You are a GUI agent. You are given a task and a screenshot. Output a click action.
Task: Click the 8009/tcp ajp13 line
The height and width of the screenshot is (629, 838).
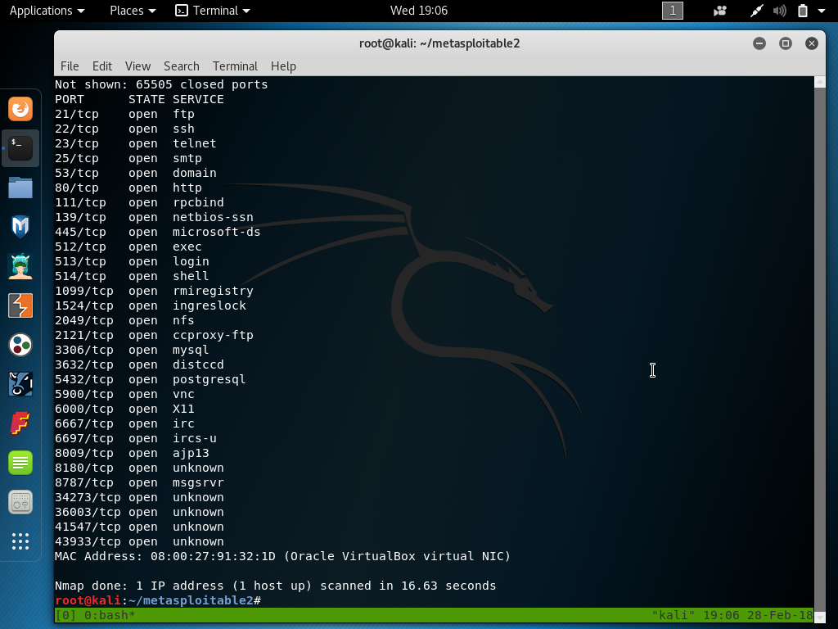[x=132, y=453]
